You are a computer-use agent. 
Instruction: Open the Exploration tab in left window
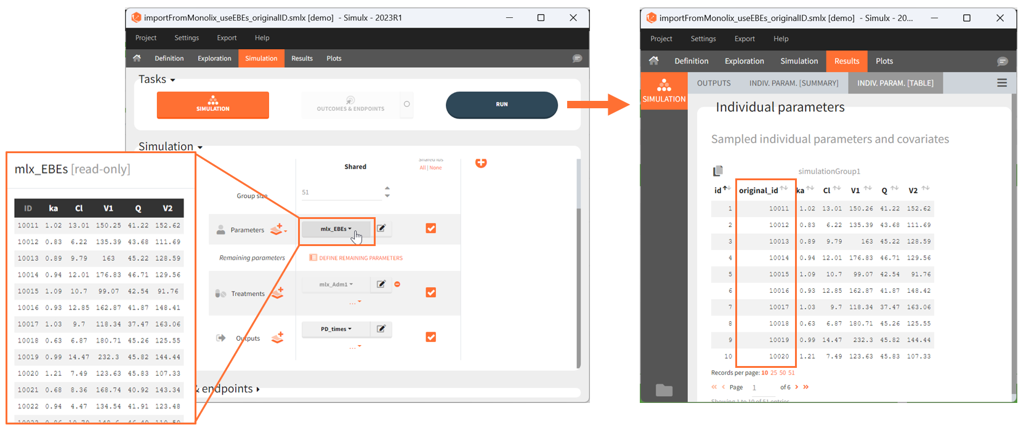pos(214,58)
